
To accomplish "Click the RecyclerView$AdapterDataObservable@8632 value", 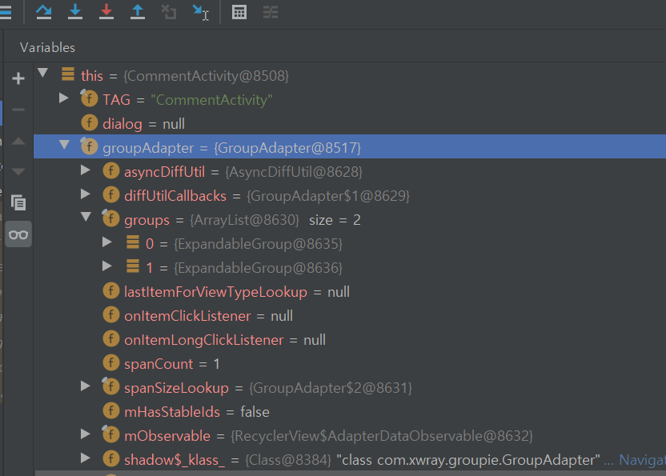I will (x=381, y=436).
